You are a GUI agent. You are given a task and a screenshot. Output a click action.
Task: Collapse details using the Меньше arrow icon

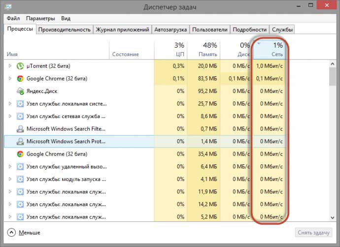[x=11, y=233]
